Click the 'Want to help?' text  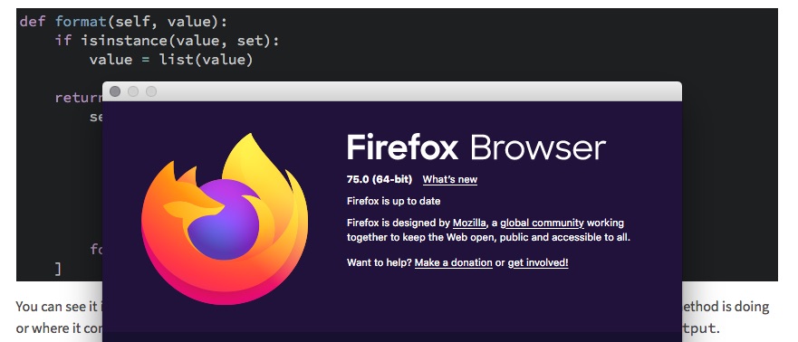pos(380,262)
